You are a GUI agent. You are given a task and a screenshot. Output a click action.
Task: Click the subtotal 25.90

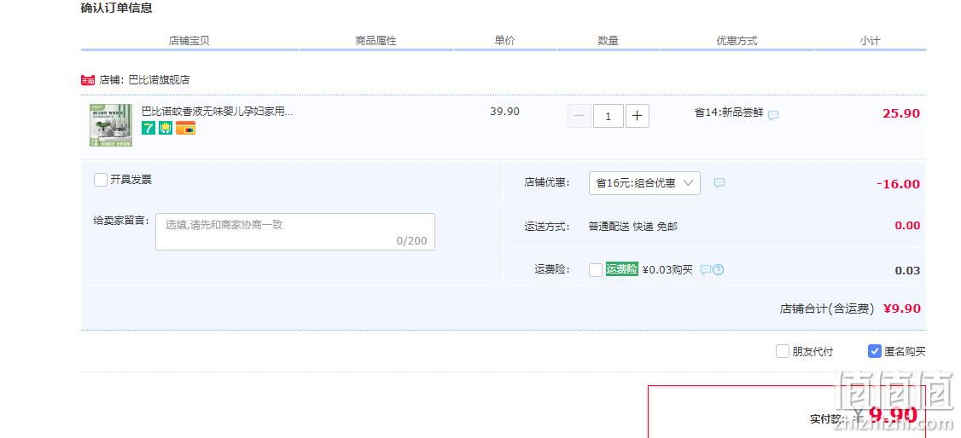coord(901,113)
